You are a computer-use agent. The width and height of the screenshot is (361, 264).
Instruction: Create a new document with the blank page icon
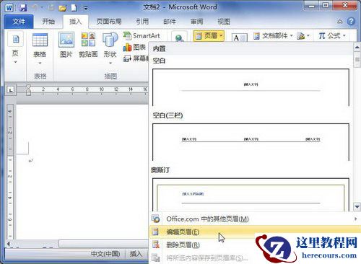point(74,8)
